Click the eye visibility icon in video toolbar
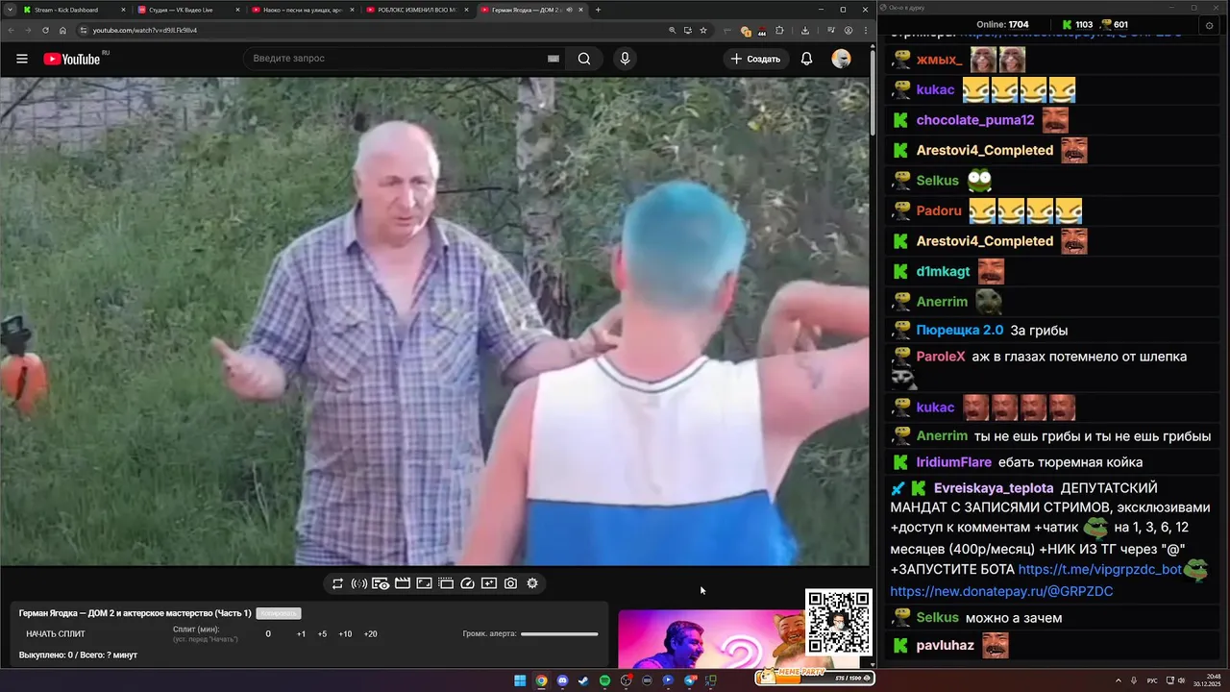 click(x=381, y=583)
